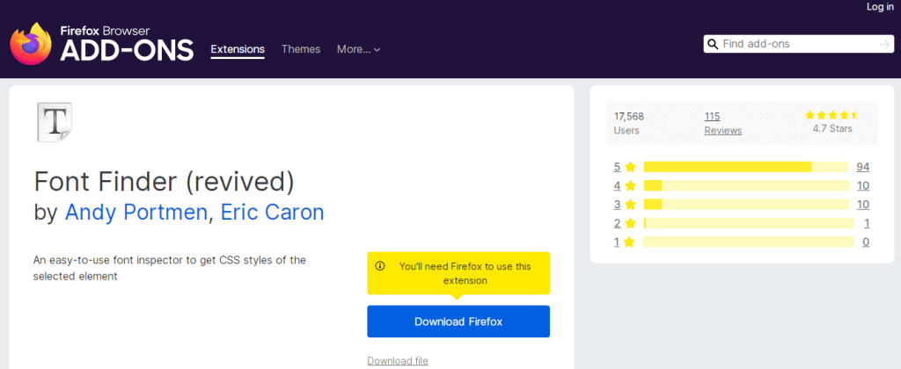901x369 pixels.
Task: Expand the More… dropdown menu
Action: [359, 49]
